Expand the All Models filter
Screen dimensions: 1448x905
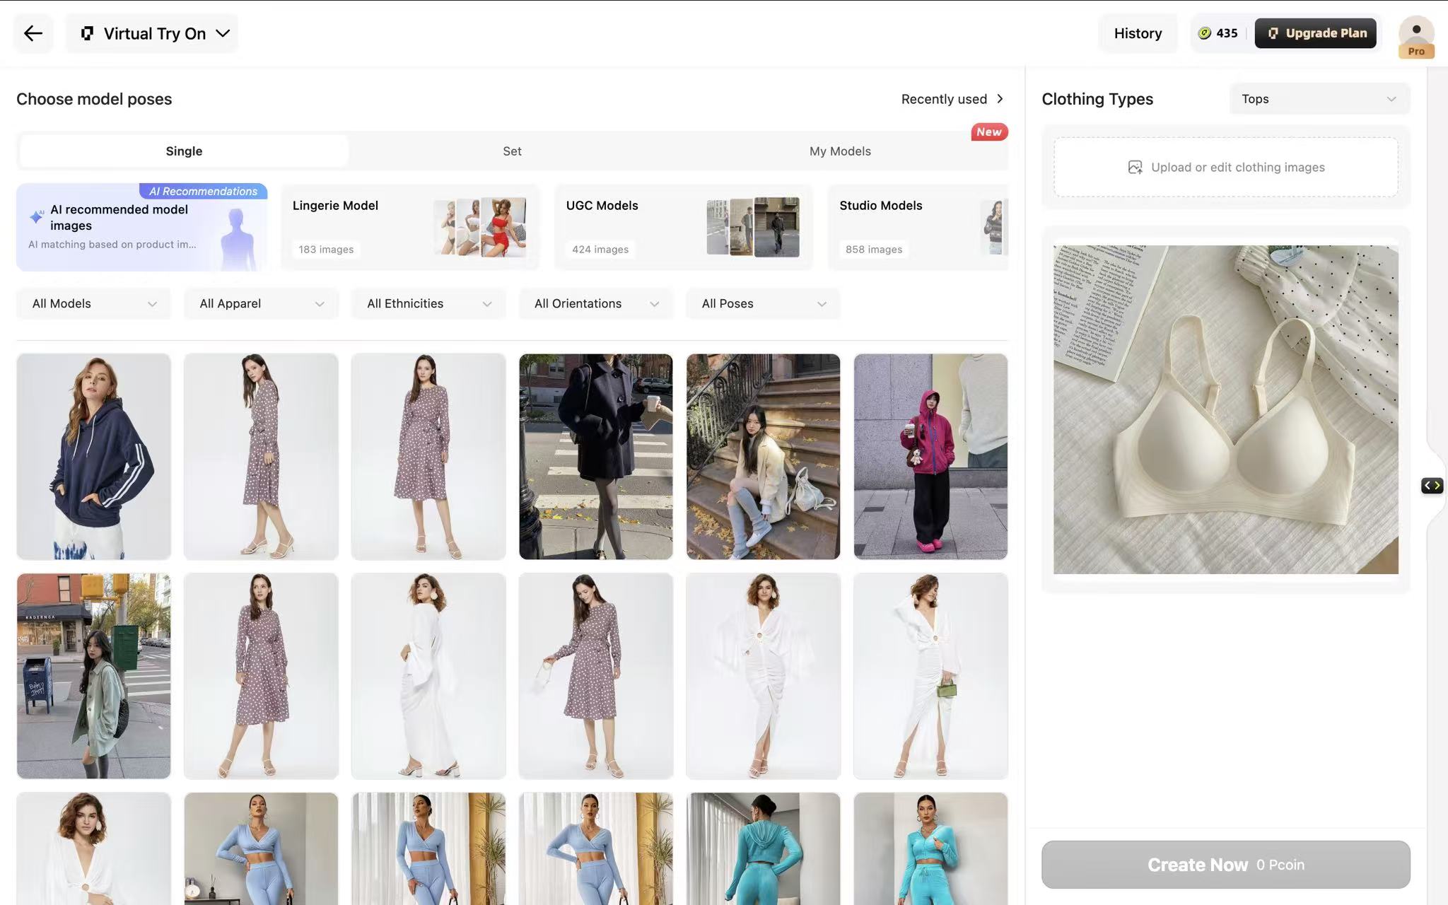[x=94, y=303]
